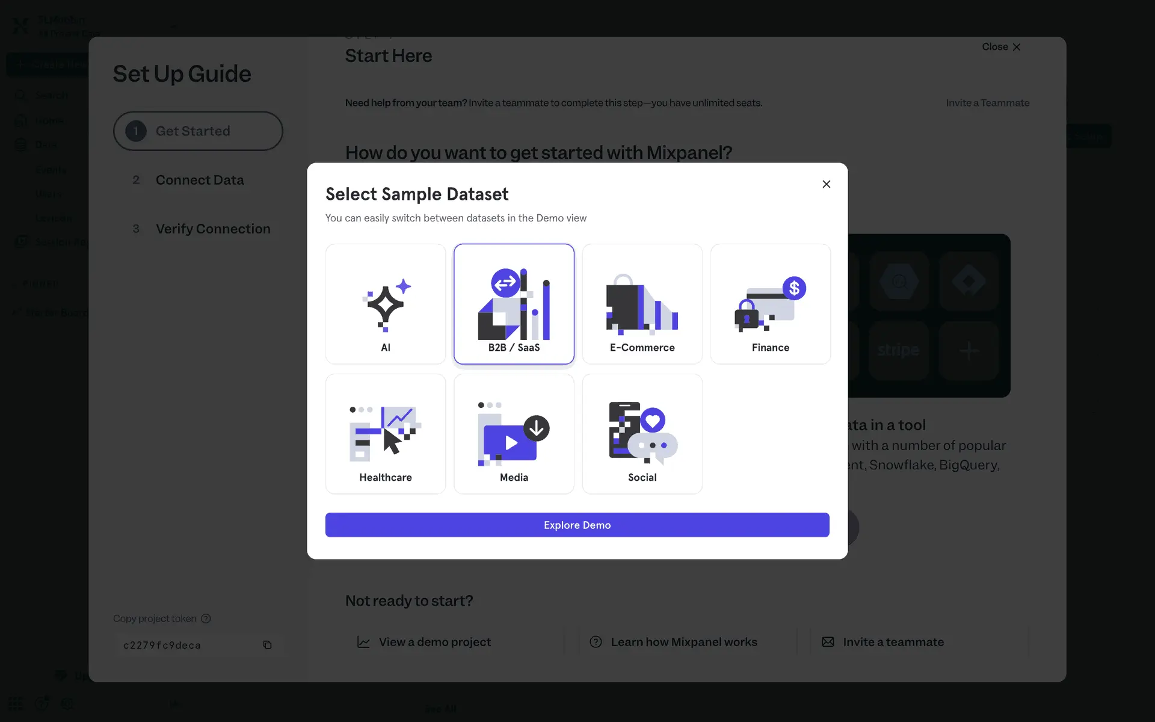Choose the B2B / SaaS dataset card

point(514,304)
